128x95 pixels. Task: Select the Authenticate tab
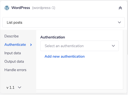[15, 45]
